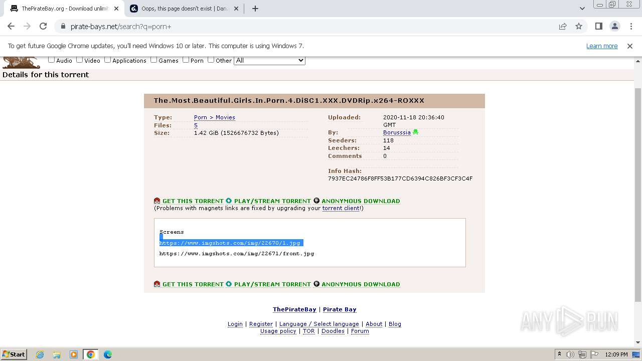Screen dimensions: 642x361
Task: Go back to the previous page
Action: tap(11, 26)
